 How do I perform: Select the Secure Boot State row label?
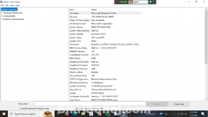click(x=78, y=76)
